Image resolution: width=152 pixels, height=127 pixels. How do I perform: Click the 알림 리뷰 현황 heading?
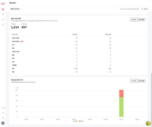click(16, 19)
